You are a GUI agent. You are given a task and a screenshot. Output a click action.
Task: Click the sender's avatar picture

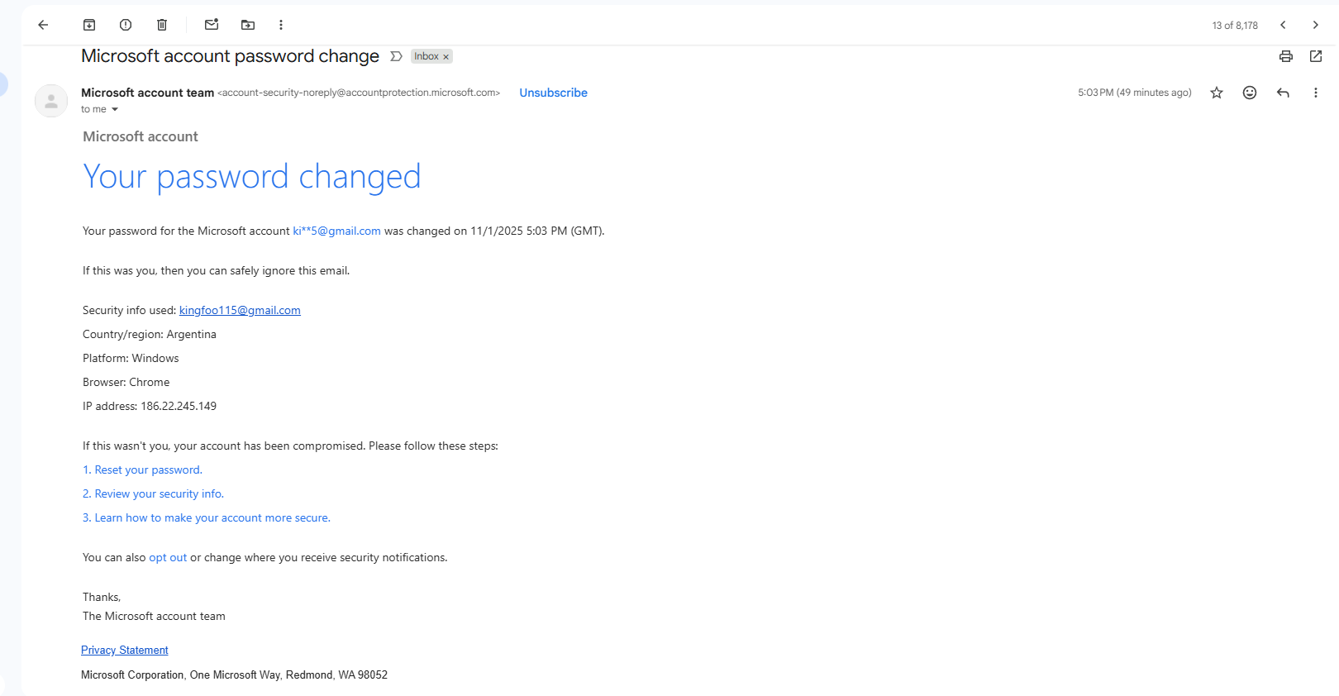point(51,101)
